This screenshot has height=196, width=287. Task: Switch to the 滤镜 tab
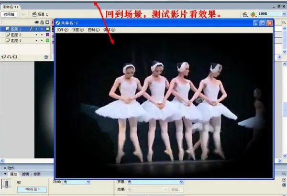(25, 174)
